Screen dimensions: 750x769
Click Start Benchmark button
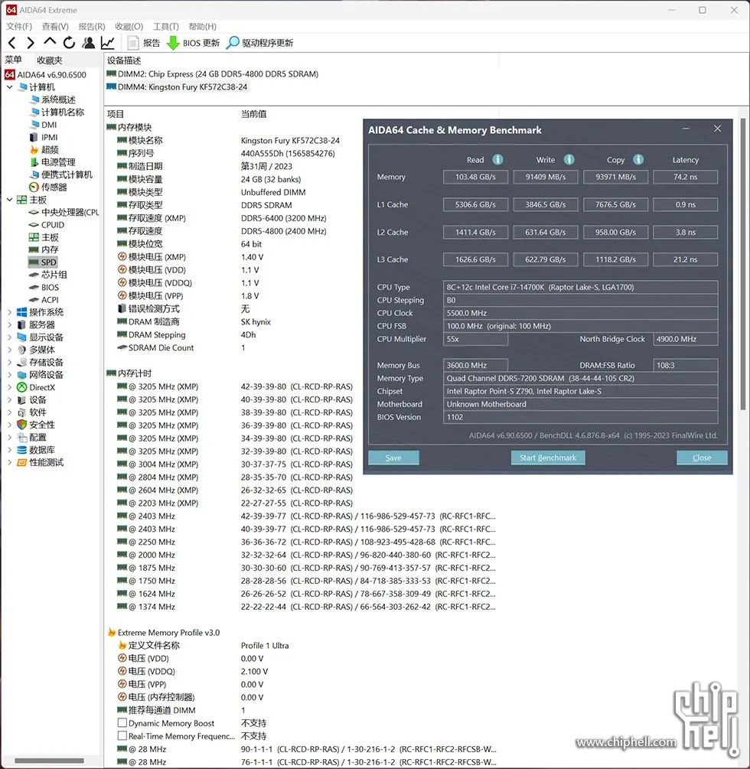(548, 458)
